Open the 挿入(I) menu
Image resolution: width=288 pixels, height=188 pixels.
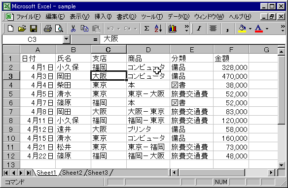coord(103,17)
